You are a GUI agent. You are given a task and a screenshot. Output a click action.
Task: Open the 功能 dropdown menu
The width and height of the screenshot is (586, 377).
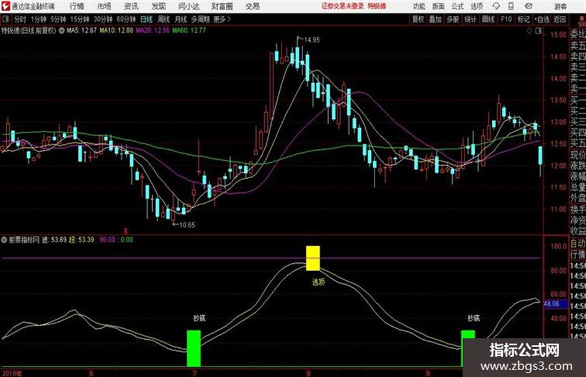419,6
